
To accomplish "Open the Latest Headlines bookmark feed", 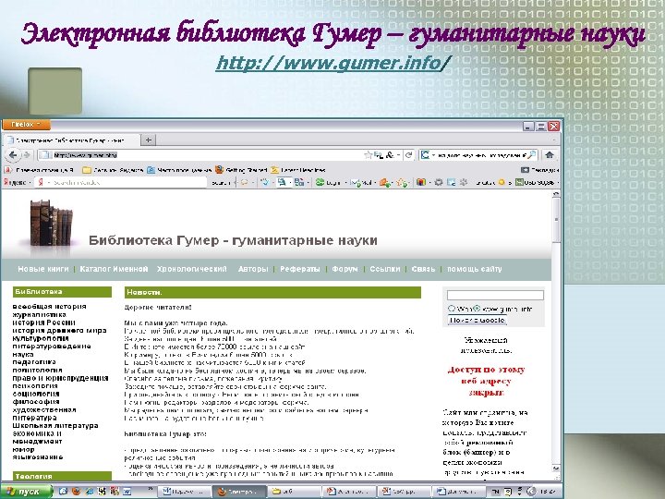I will coord(298,170).
